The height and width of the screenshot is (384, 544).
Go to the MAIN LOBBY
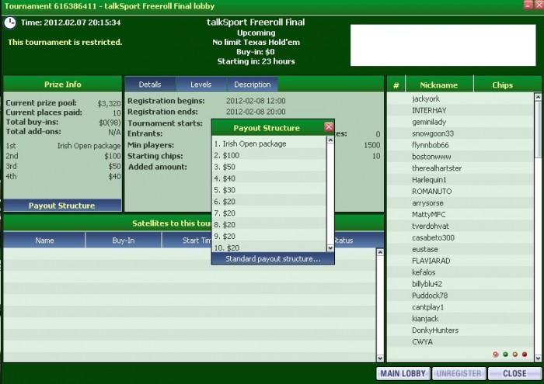[x=403, y=373]
